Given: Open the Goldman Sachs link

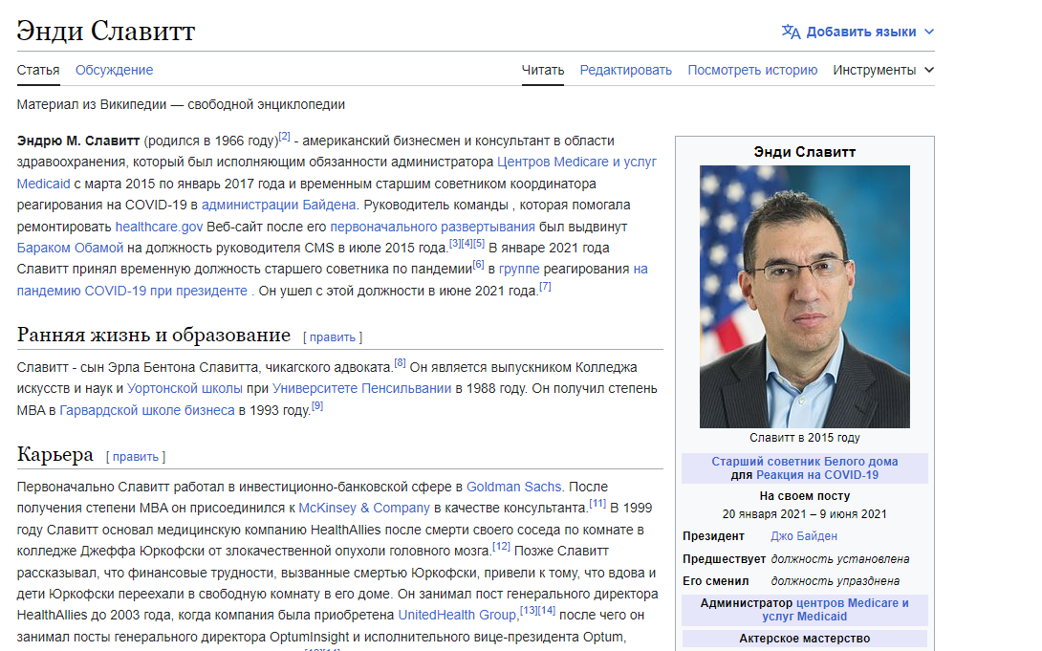Looking at the screenshot, I should [x=513, y=486].
